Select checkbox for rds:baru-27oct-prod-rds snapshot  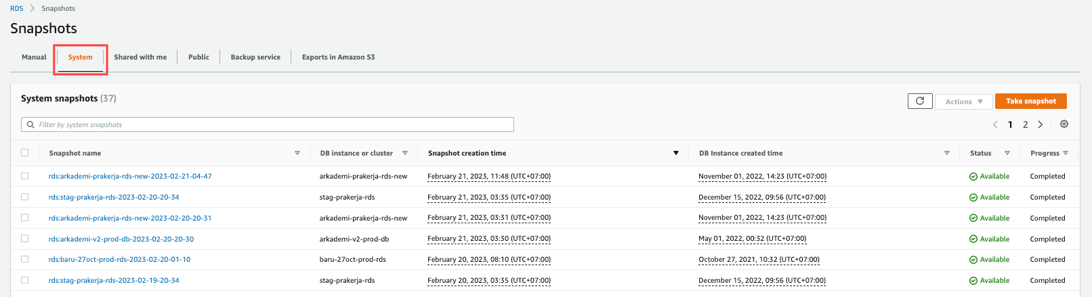(x=25, y=259)
